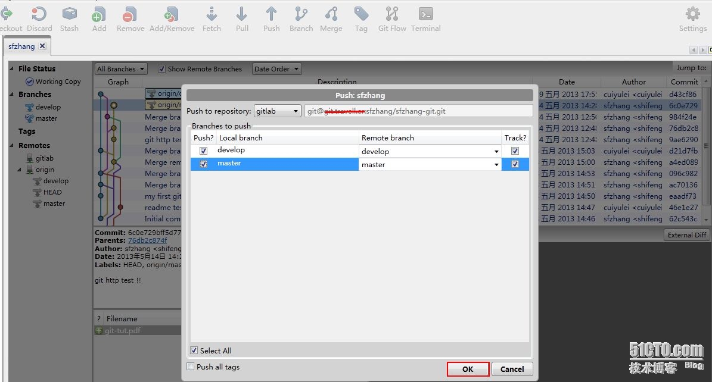Toggle Track for the develop branch
The width and height of the screenshot is (712, 382).
click(515, 151)
